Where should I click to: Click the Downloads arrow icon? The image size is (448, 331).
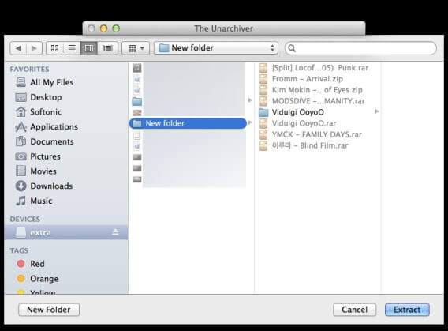pos(21,186)
